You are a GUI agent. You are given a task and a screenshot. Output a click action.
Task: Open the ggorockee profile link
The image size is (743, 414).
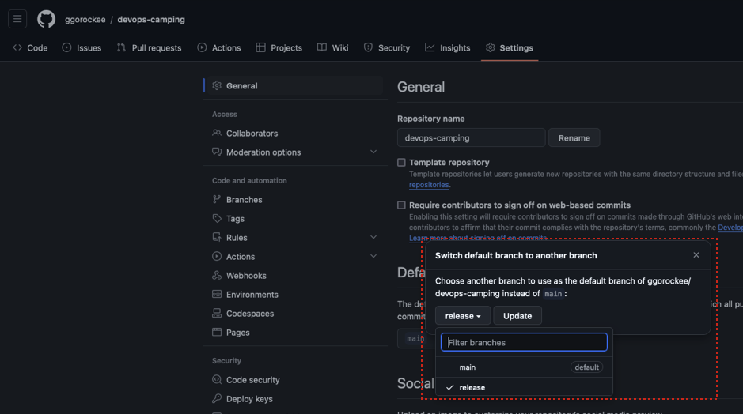pos(85,20)
